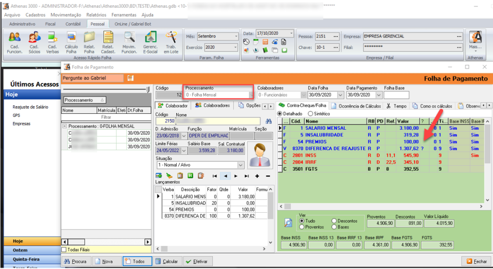
Task: Click the clock icon in Ferramentas
Action: pyautogui.click(x=246, y=42)
